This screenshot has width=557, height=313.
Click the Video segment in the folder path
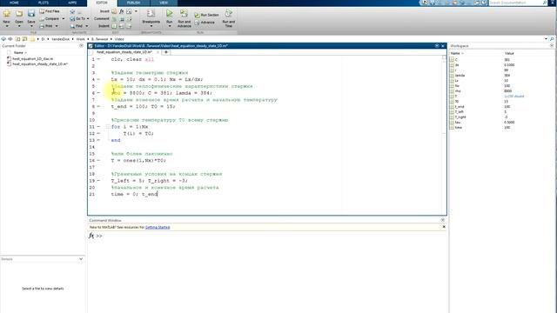tap(119, 39)
